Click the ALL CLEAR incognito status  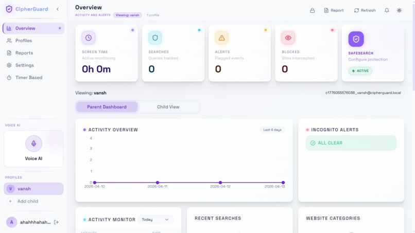[351, 143]
